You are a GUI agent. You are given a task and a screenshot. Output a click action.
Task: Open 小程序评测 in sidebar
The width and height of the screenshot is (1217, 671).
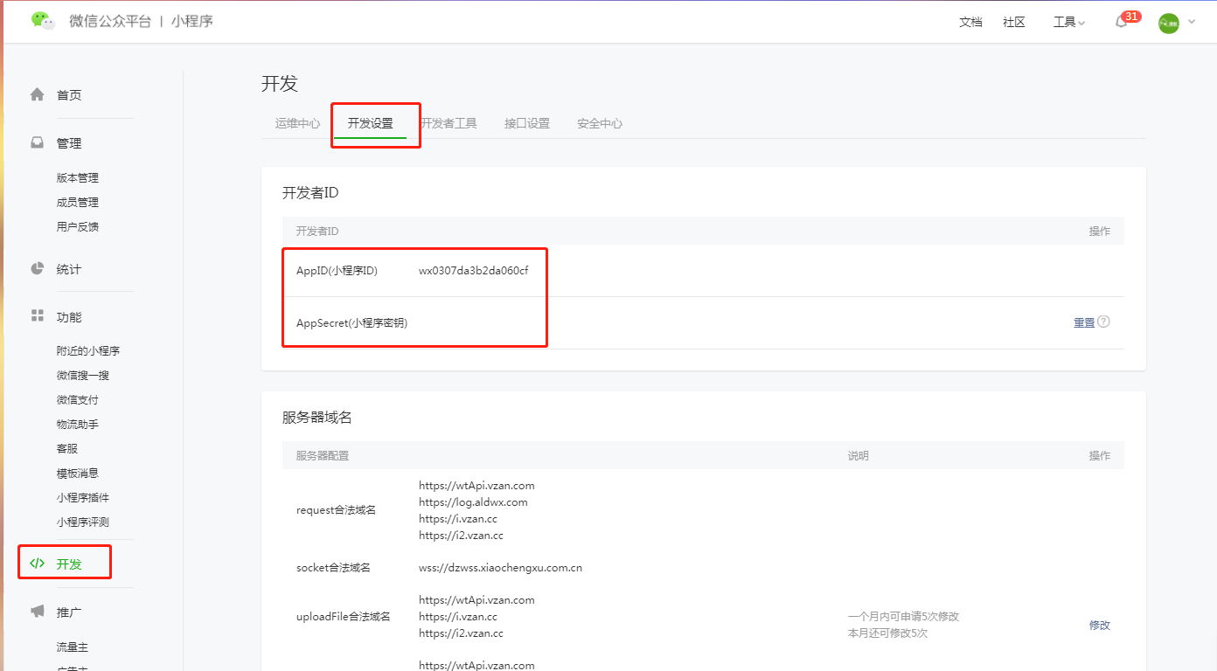pyautogui.click(x=83, y=522)
